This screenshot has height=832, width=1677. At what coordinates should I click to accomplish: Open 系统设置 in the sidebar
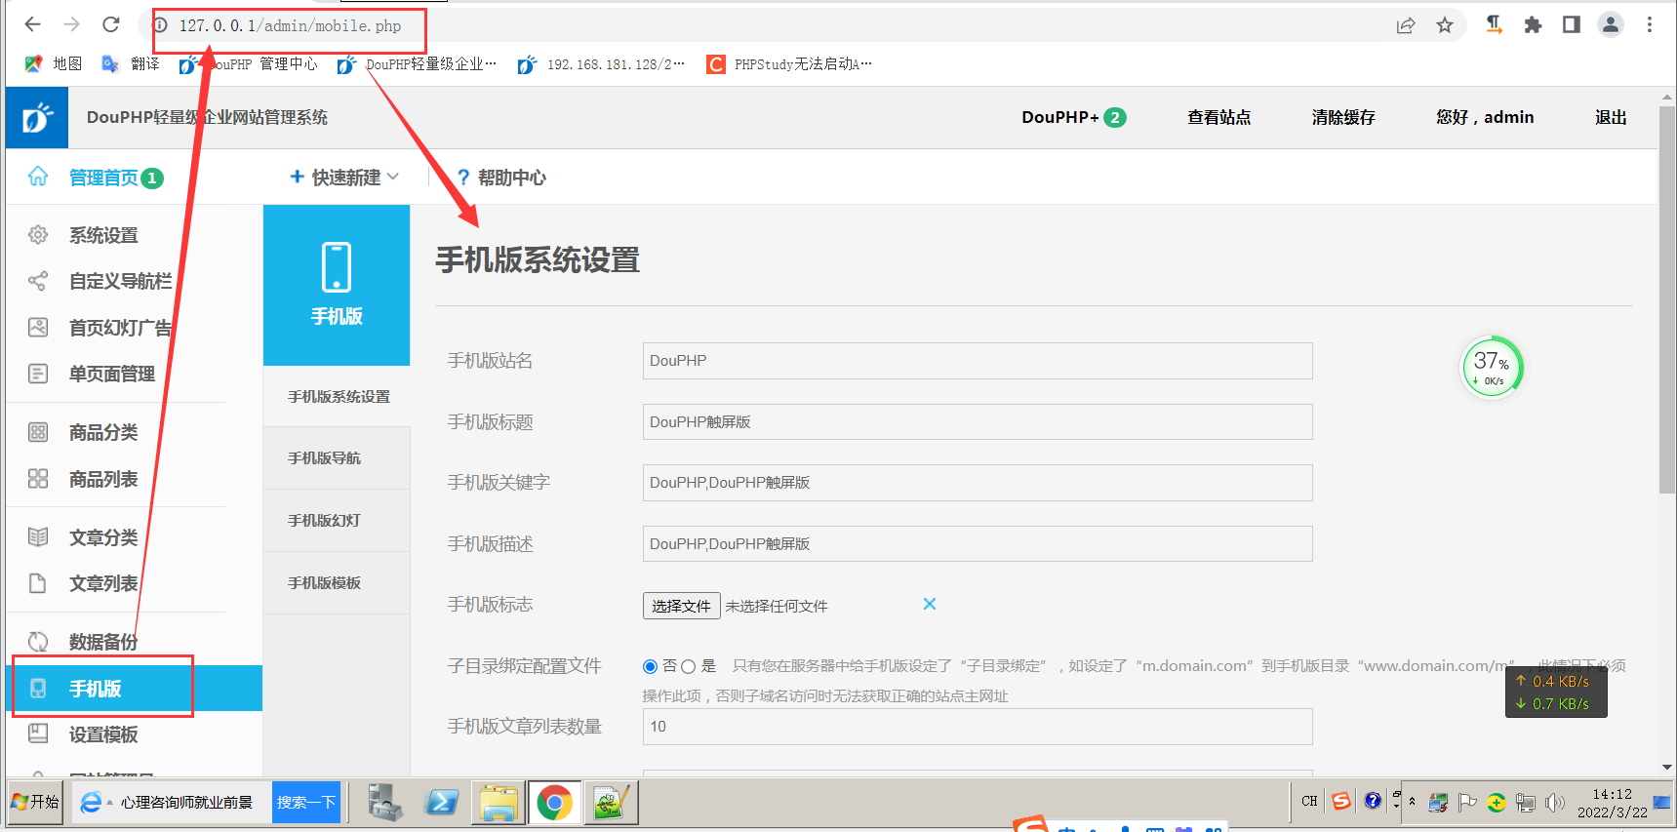tap(103, 235)
